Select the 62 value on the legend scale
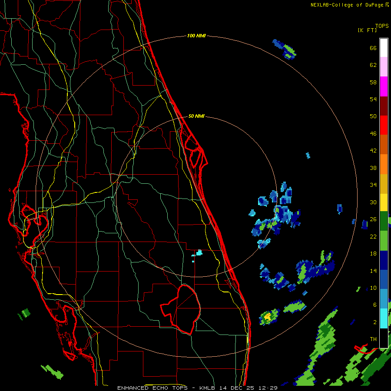The image size is (391, 391). [373, 65]
